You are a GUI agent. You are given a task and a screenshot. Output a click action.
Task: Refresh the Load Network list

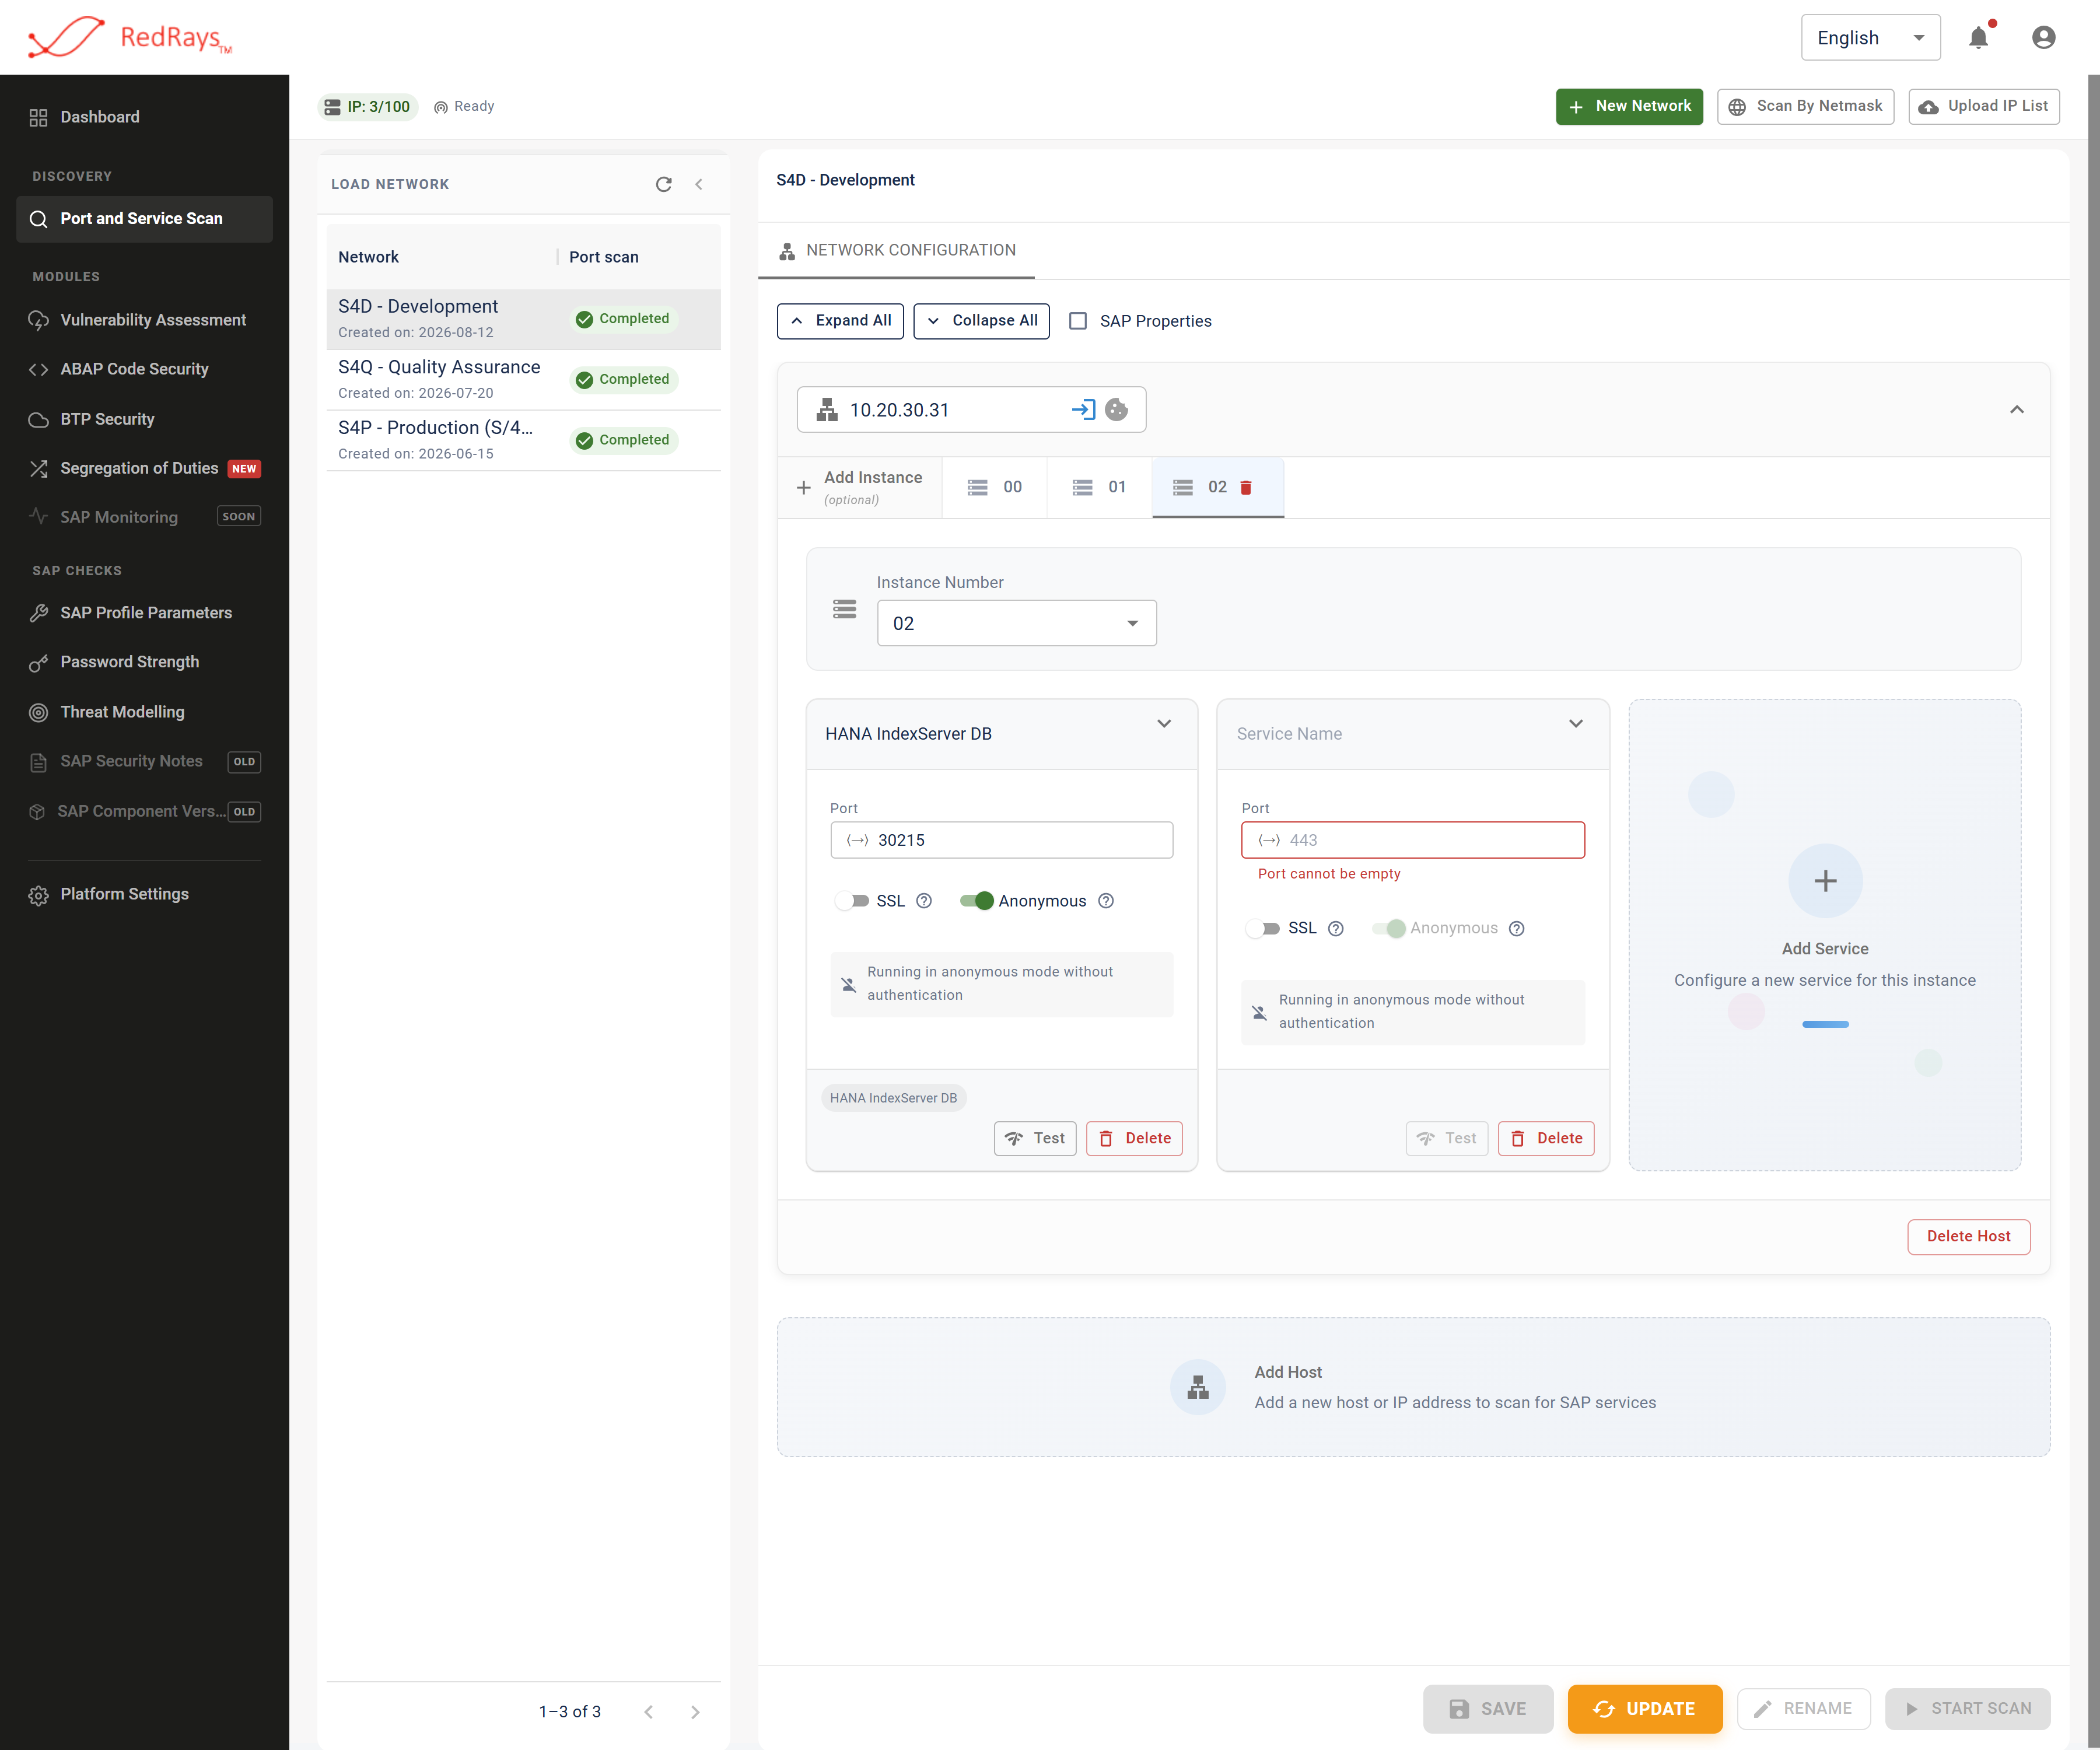point(663,184)
